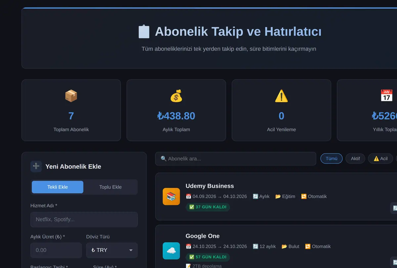This screenshot has width=397, height=268.
Task: Focus the Hizmet Adı input field
Action: pyautogui.click(x=84, y=219)
